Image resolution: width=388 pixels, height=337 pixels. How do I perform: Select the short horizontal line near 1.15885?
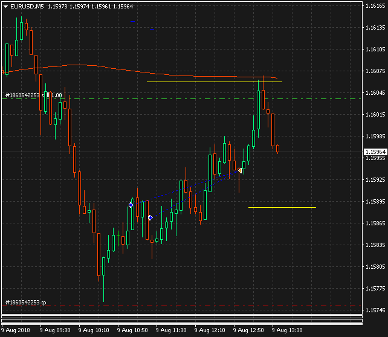(x=282, y=207)
